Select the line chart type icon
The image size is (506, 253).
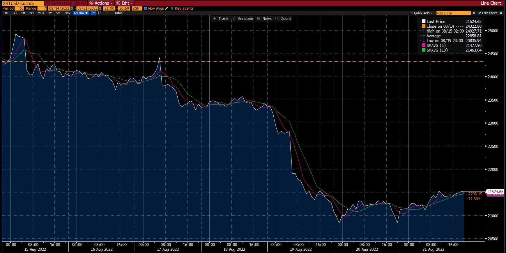pos(93,13)
